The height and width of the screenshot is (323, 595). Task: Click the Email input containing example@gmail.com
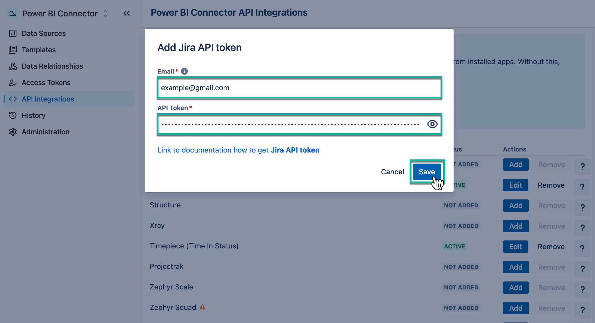(299, 88)
